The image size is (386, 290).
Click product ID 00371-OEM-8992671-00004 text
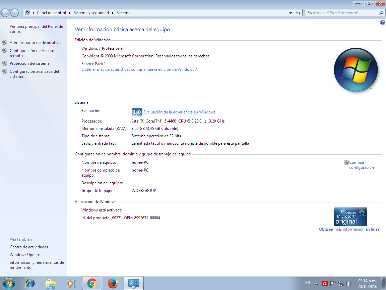(x=136, y=218)
